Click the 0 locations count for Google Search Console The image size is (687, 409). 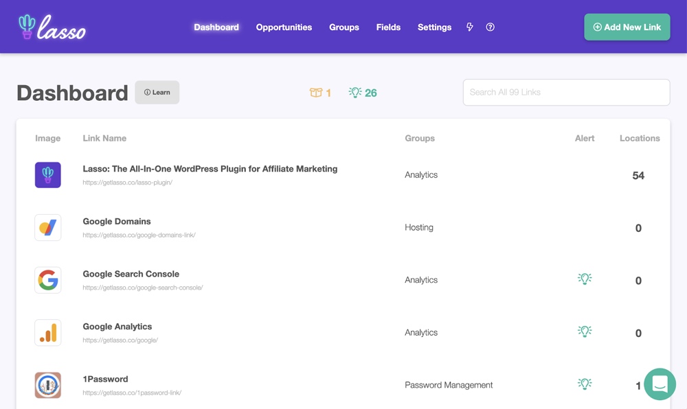coord(638,281)
